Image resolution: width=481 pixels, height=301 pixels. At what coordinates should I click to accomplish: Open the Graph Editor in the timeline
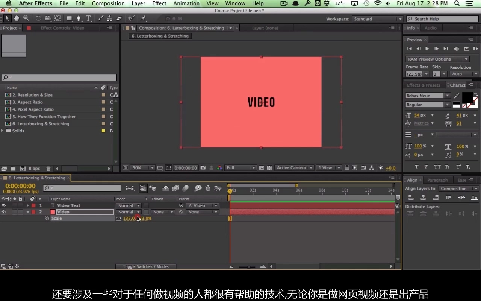point(218,188)
